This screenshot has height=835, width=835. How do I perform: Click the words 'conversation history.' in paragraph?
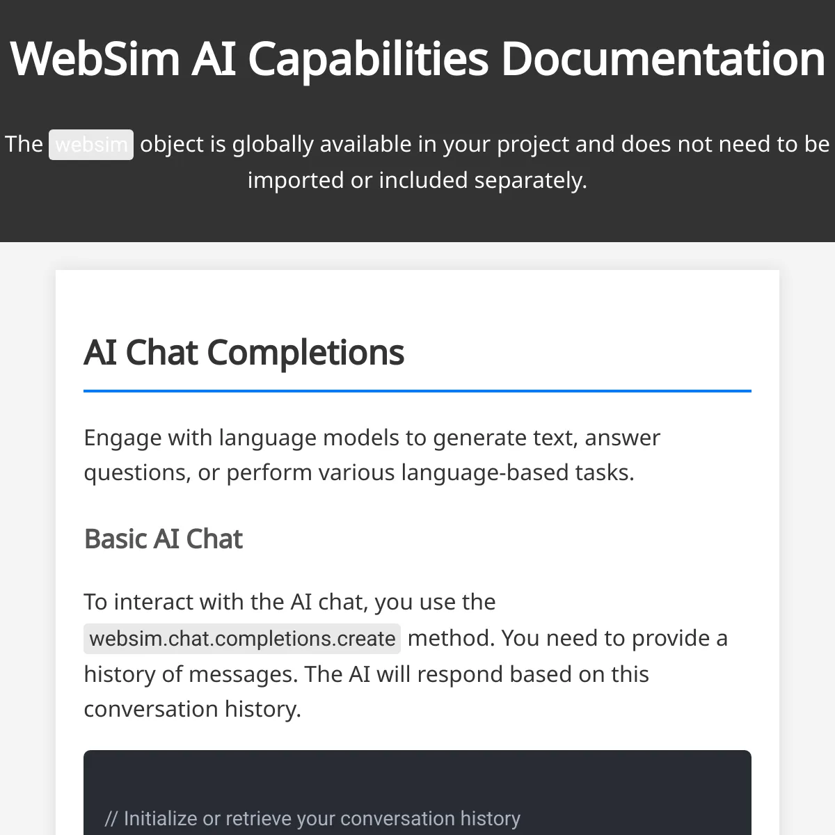pos(193,709)
